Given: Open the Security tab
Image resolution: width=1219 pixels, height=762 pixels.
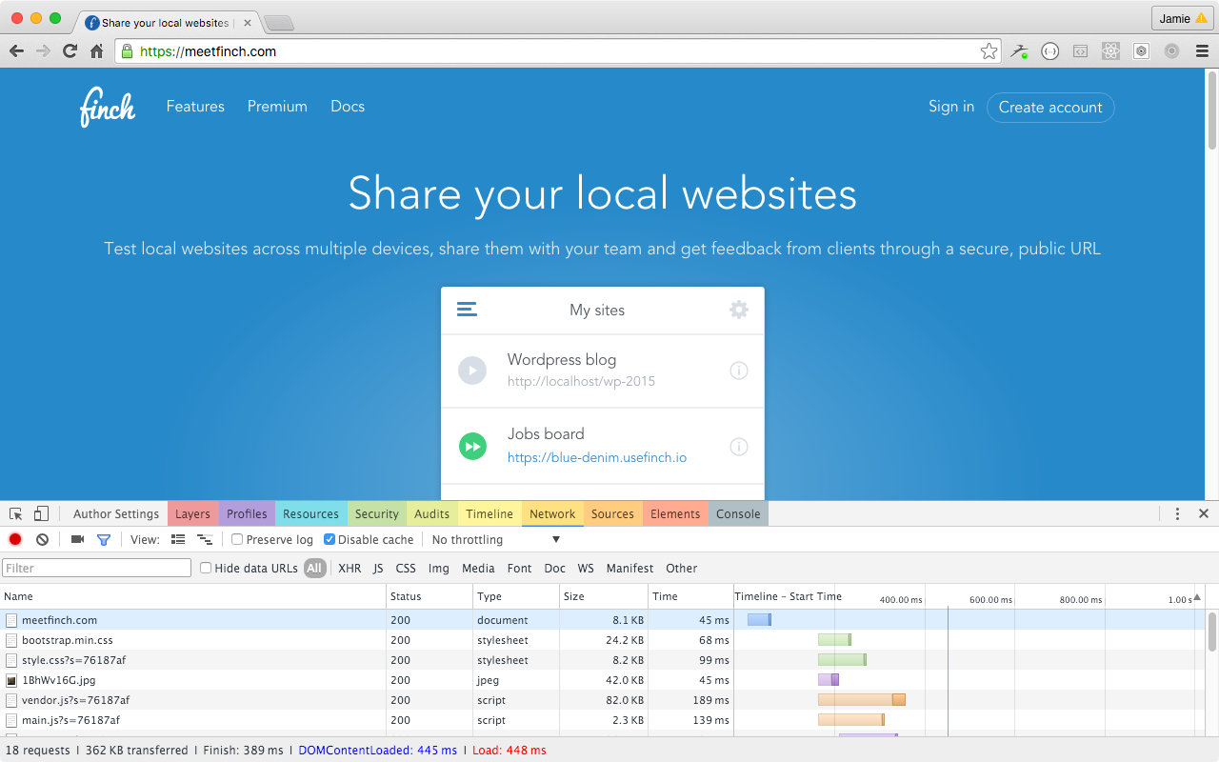Looking at the screenshot, I should tap(377, 513).
